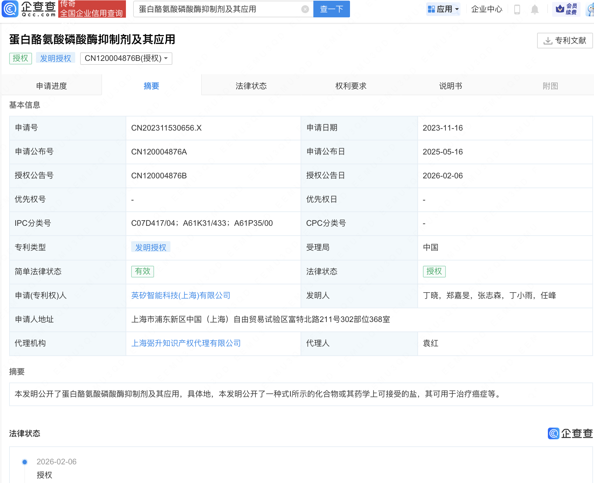Image resolution: width=594 pixels, height=483 pixels.
Task: Expand the CN120004876B(授权) version dropdown
Action: tap(126, 58)
